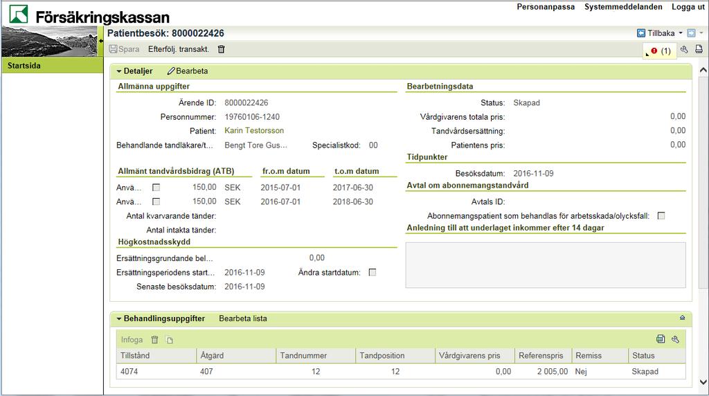This screenshot has height=396, width=709.
Task: Open Personanpassa in the top menu
Action: click(x=546, y=7)
